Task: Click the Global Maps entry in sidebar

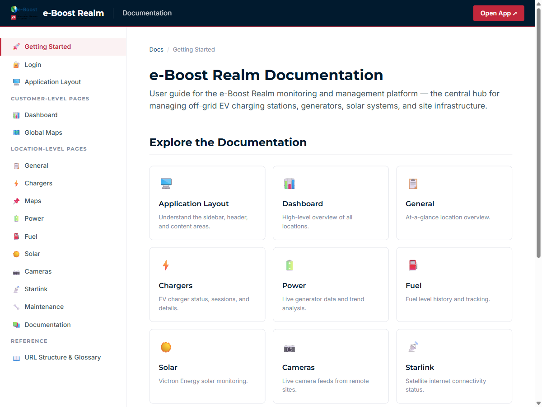Action: click(44, 133)
